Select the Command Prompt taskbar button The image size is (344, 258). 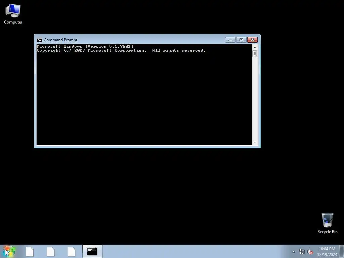(92, 251)
